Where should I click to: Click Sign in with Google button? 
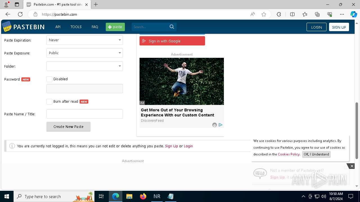point(172,41)
